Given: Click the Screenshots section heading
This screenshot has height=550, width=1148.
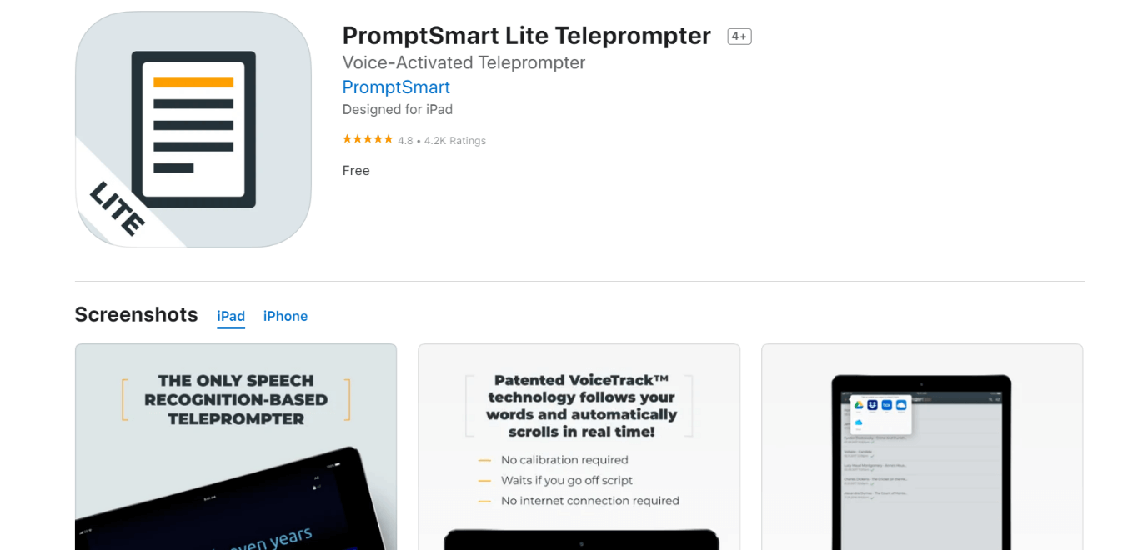Looking at the screenshot, I should coord(136,314).
